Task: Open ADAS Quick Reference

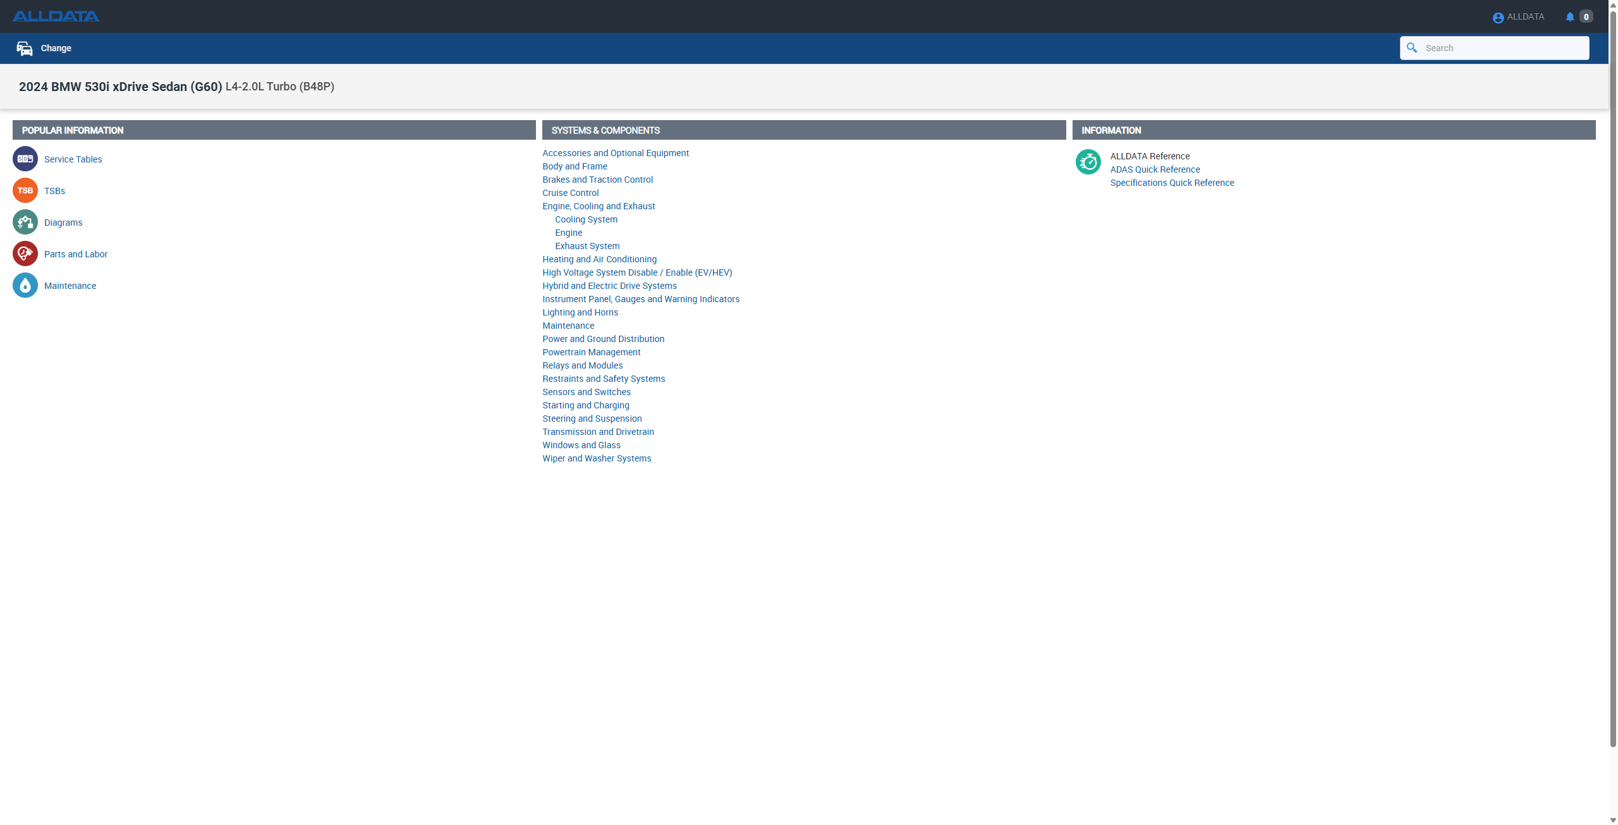Action: (x=1155, y=169)
